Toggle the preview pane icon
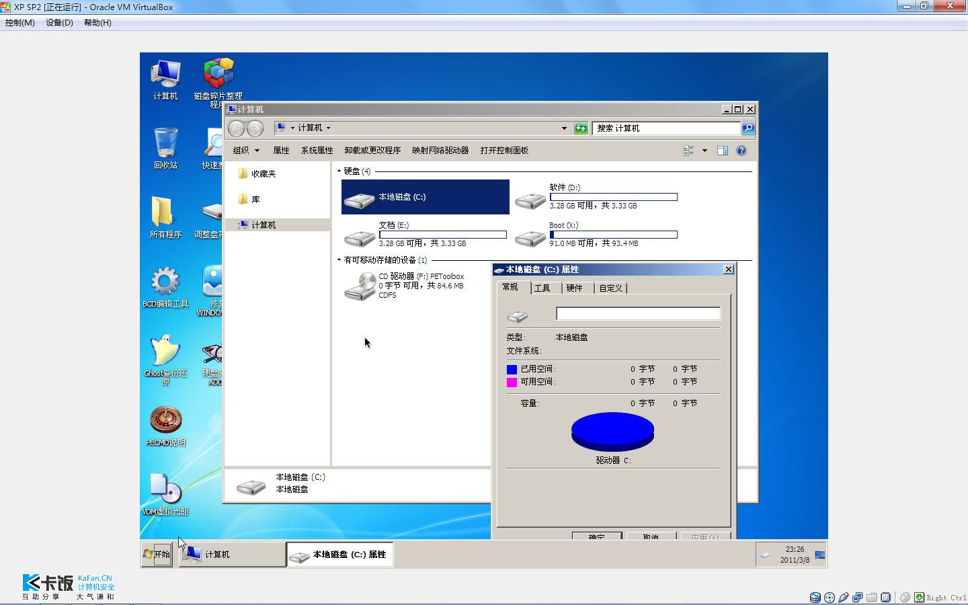 click(723, 151)
